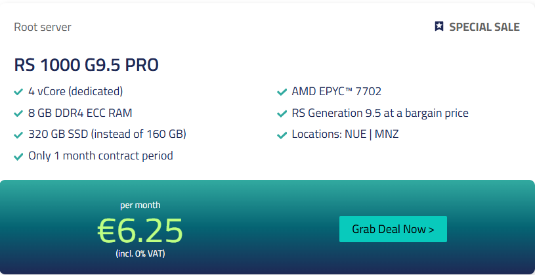
Task: Click the checkmark next to 4 vCore
Action: 18,92
